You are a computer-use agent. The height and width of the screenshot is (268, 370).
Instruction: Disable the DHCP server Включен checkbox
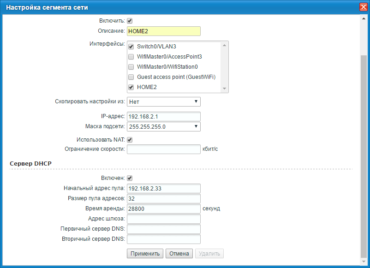(130, 178)
